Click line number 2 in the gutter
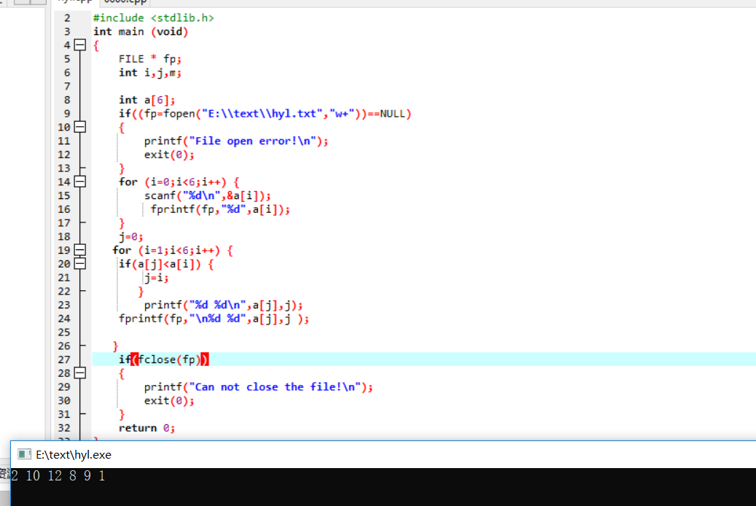The width and height of the screenshot is (756, 506). [x=67, y=17]
